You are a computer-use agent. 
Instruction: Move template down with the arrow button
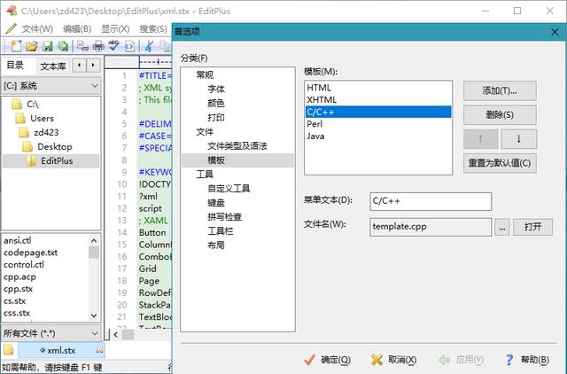tap(519, 139)
